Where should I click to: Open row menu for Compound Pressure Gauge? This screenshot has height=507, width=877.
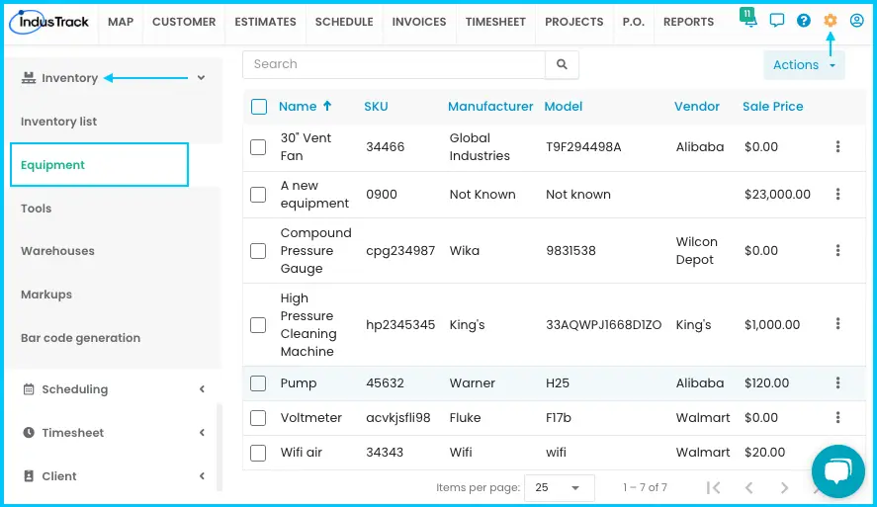pyautogui.click(x=837, y=250)
